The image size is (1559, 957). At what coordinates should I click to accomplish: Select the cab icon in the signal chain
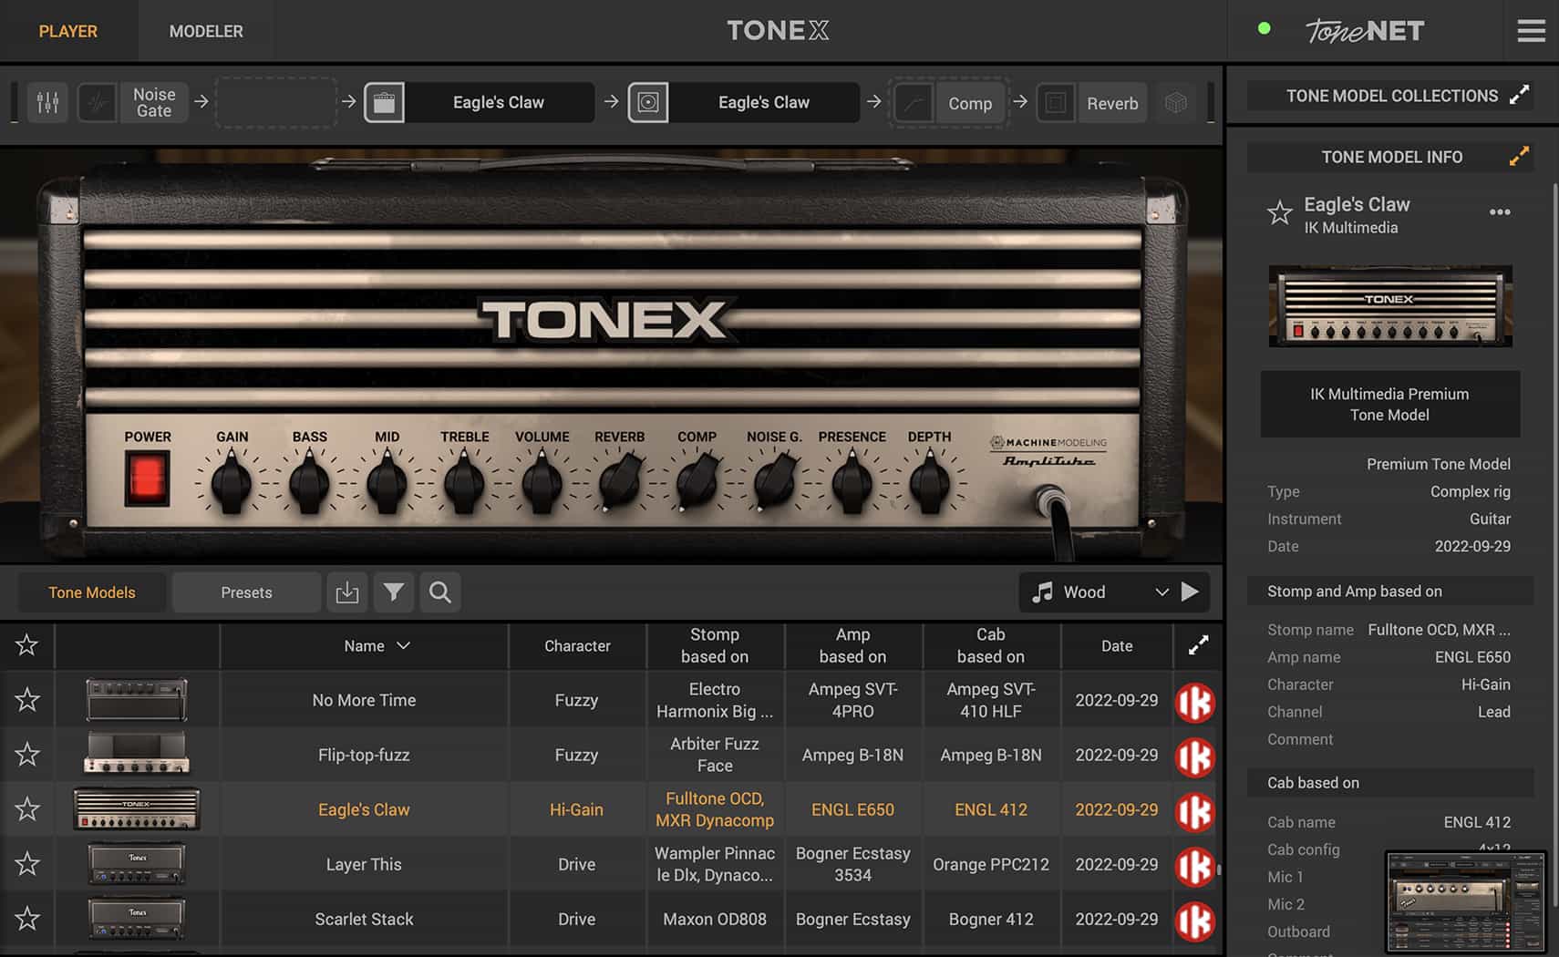(649, 102)
